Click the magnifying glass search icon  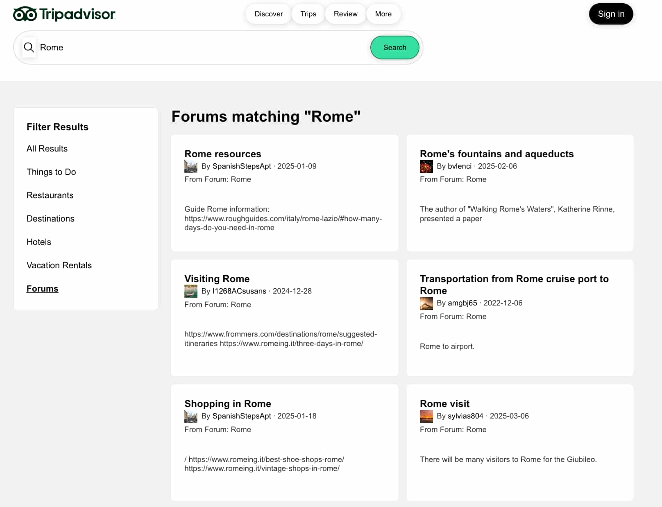point(29,48)
